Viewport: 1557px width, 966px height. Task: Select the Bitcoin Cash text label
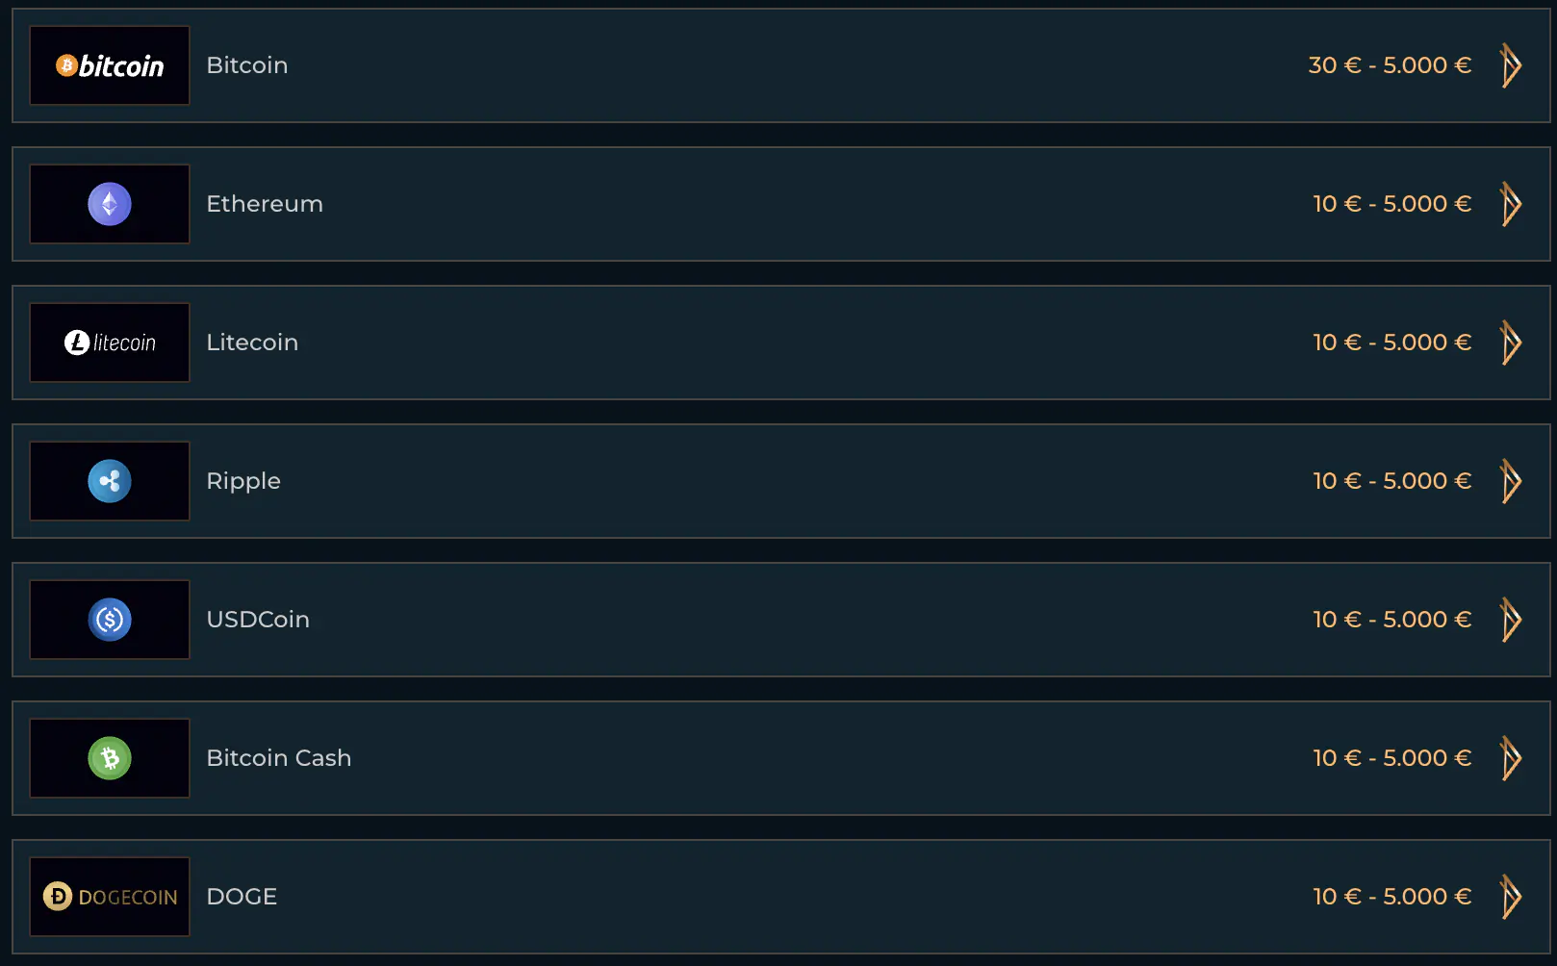(x=279, y=758)
